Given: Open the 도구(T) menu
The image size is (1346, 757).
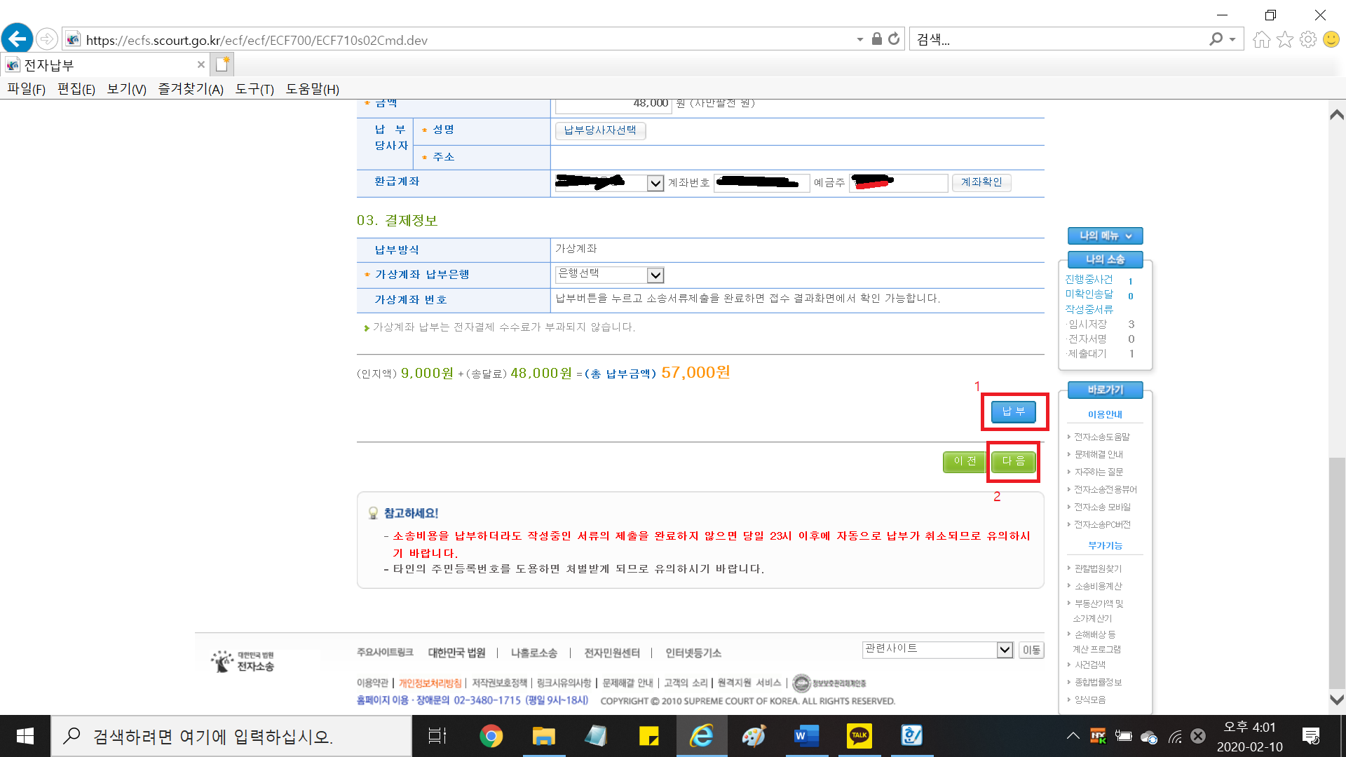Looking at the screenshot, I should (x=254, y=89).
